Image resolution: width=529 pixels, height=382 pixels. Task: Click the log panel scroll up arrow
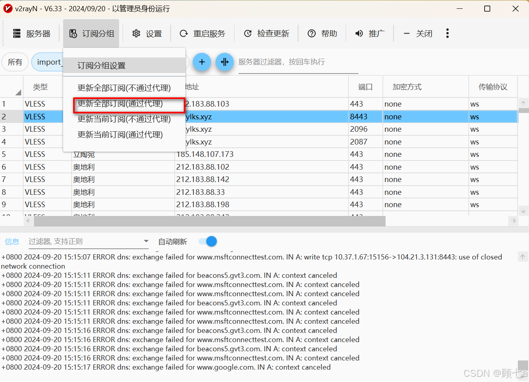coord(523,257)
